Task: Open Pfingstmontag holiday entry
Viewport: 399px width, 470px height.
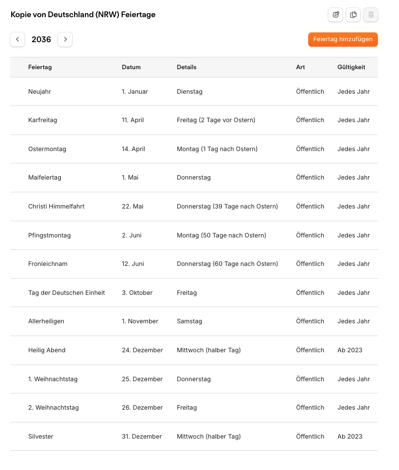Action: (50, 235)
